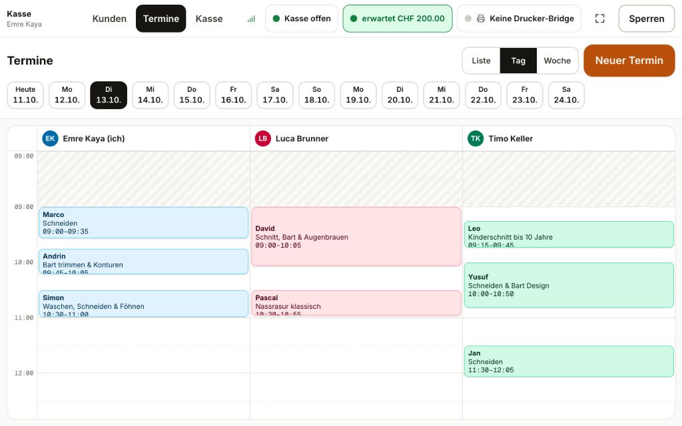The height and width of the screenshot is (426, 682).
Task: Select day Di 20.10.
Action: [x=400, y=95]
